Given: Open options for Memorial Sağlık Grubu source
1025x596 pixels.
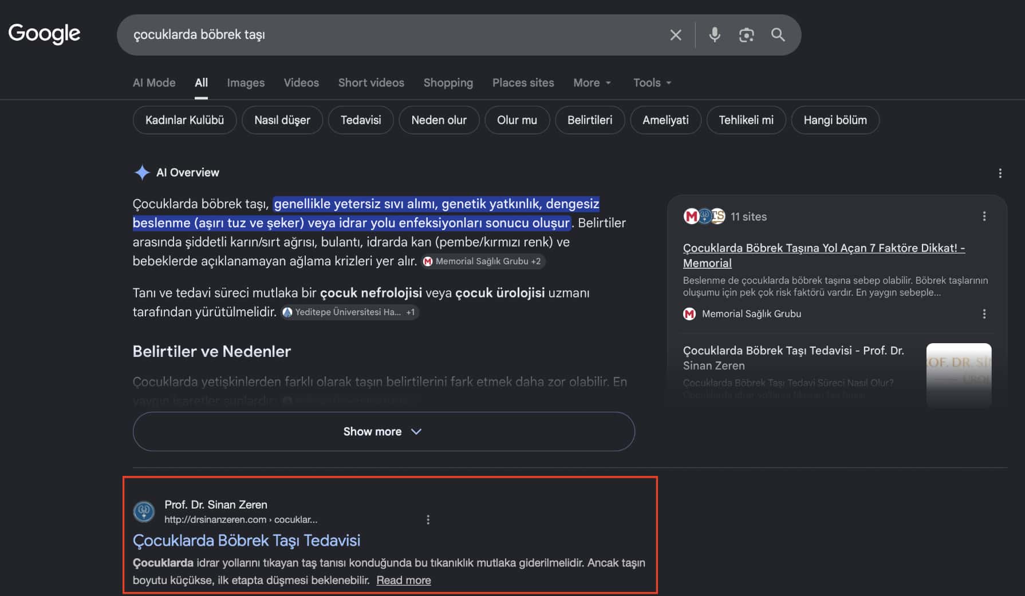Looking at the screenshot, I should tap(984, 313).
